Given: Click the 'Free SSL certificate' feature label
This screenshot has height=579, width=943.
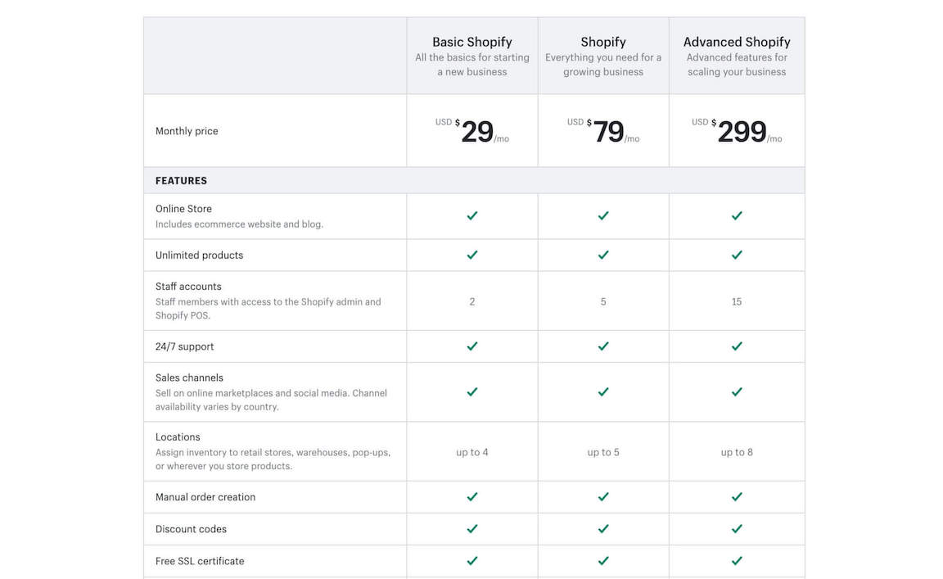Looking at the screenshot, I should coord(200,561).
